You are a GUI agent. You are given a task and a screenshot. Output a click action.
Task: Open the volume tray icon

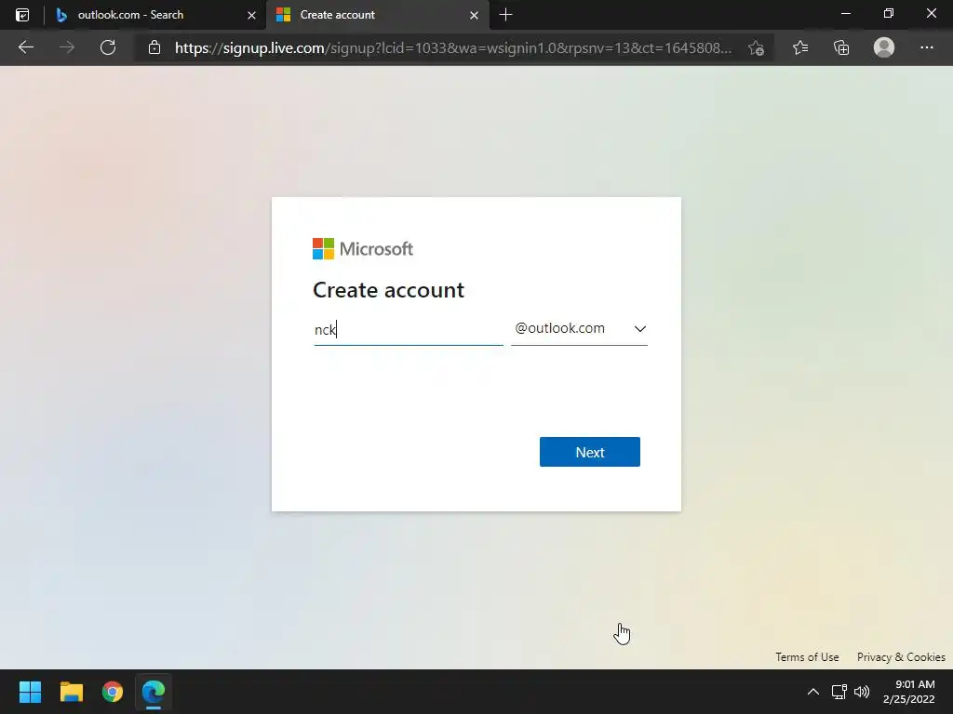862,692
